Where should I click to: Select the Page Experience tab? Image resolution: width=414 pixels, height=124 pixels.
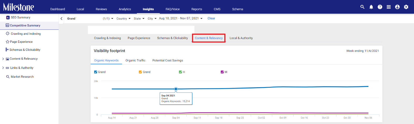click(139, 38)
